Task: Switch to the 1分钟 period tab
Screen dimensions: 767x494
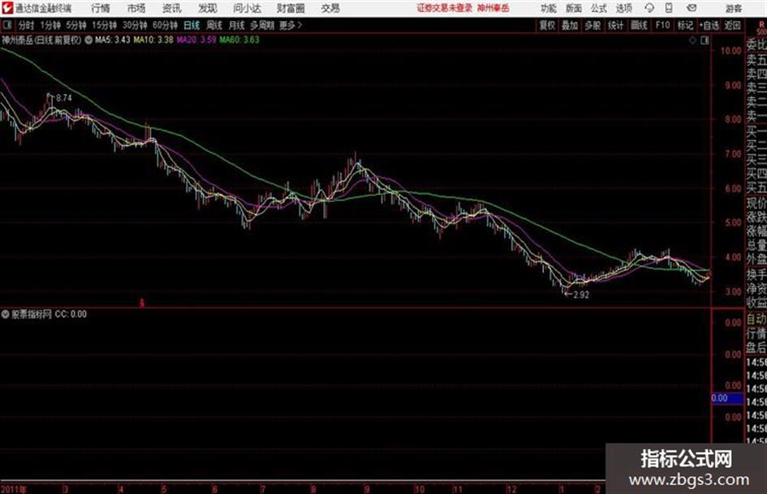Action: (x=50, y=25)
